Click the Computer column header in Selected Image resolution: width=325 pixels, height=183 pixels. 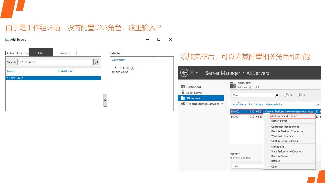click(x=119, y=60)
